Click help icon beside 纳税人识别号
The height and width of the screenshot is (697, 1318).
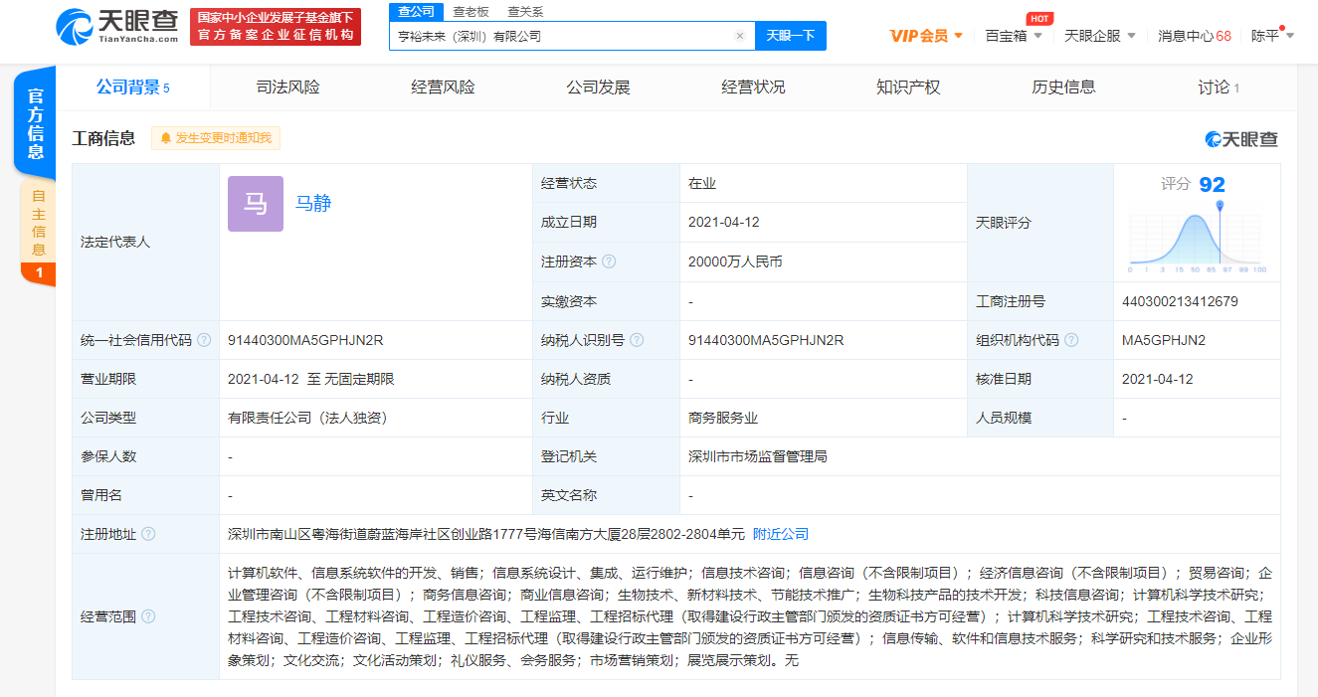pos(637,340)
